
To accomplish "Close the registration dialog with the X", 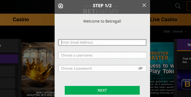I will (144, 5).
